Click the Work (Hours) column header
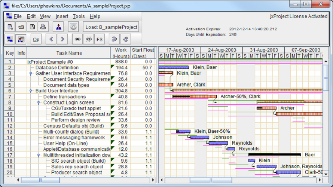This screenshot has width=333, height=187. tap(120, 53)
